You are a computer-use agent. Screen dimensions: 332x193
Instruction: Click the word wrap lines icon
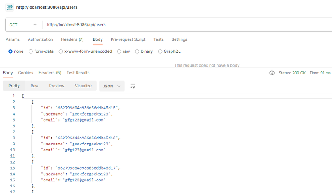coord(133,86)
